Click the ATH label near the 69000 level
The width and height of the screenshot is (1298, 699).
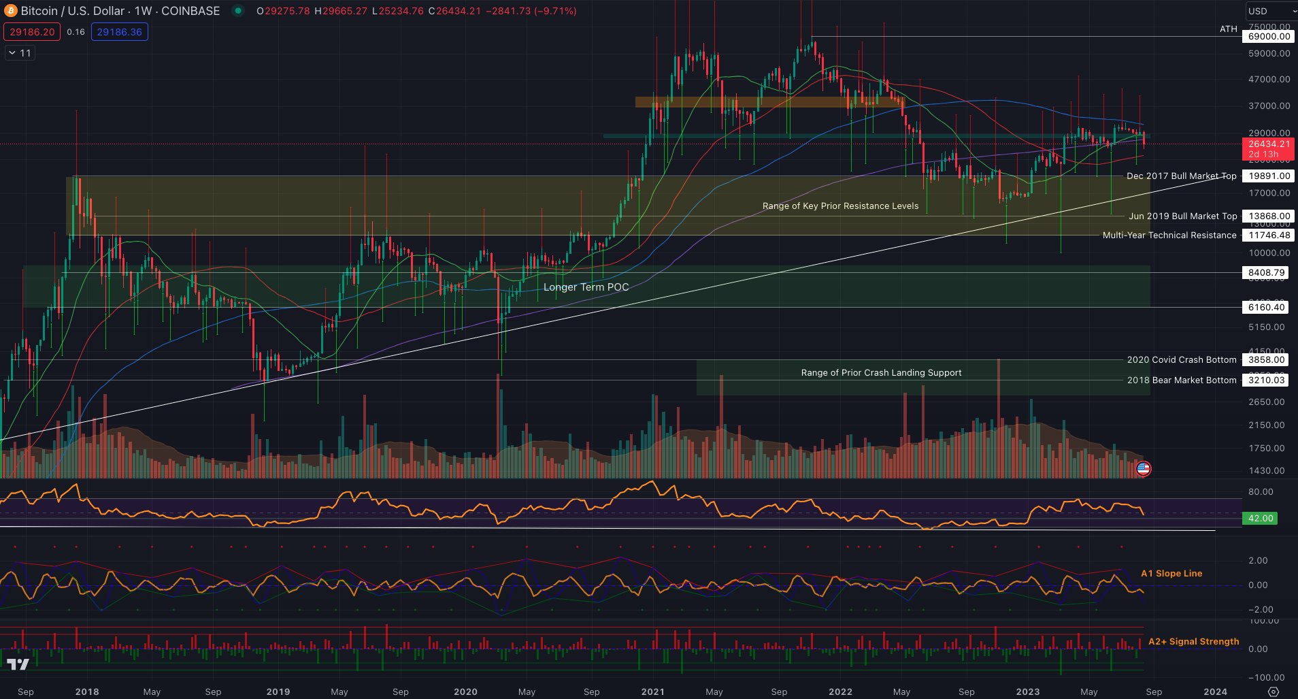1228,29
